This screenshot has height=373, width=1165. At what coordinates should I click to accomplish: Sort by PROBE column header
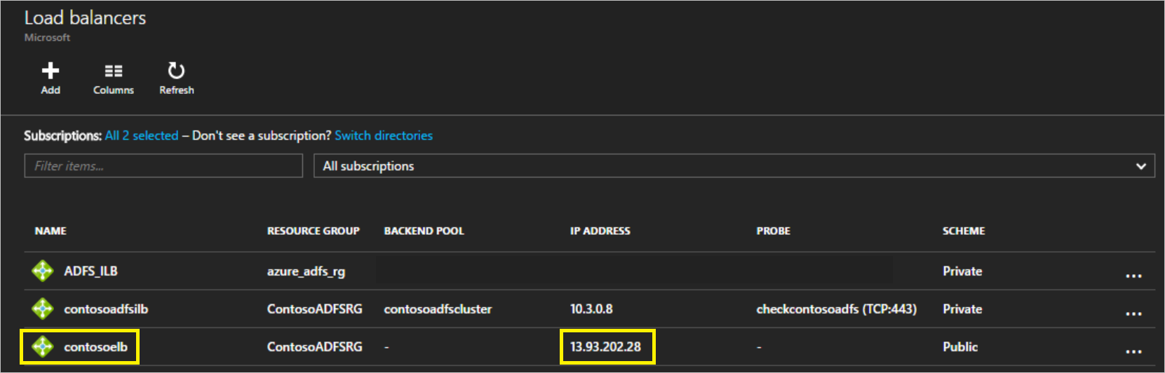tap(773, 231)
